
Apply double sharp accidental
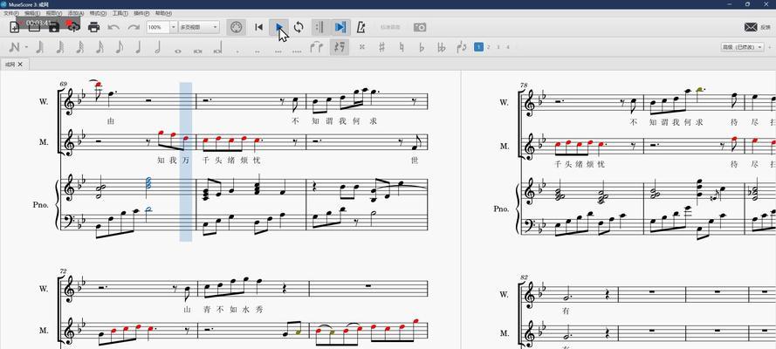pyautogui.click(x=362, y=47)
